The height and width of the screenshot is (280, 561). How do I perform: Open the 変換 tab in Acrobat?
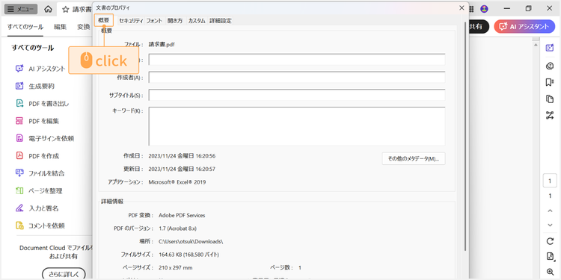point(83,27)
